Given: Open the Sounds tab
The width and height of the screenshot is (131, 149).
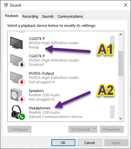Looking at the screenshot, I should point(48,16).
